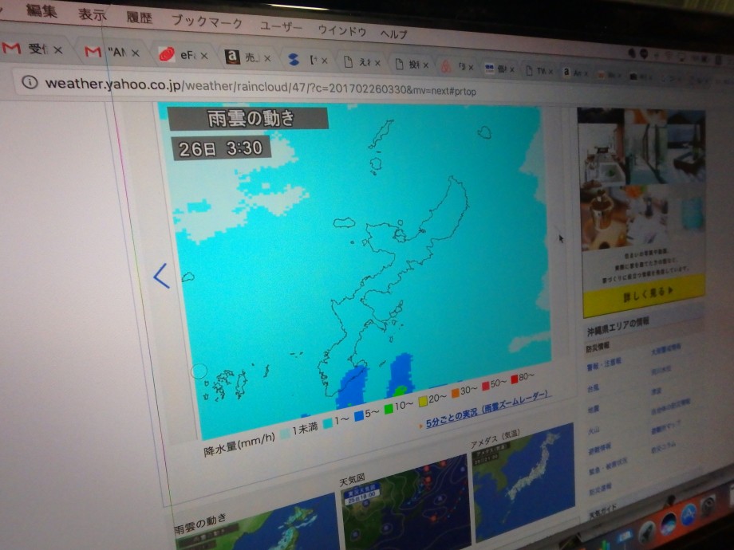Open the 地震 link

(594, 409)
